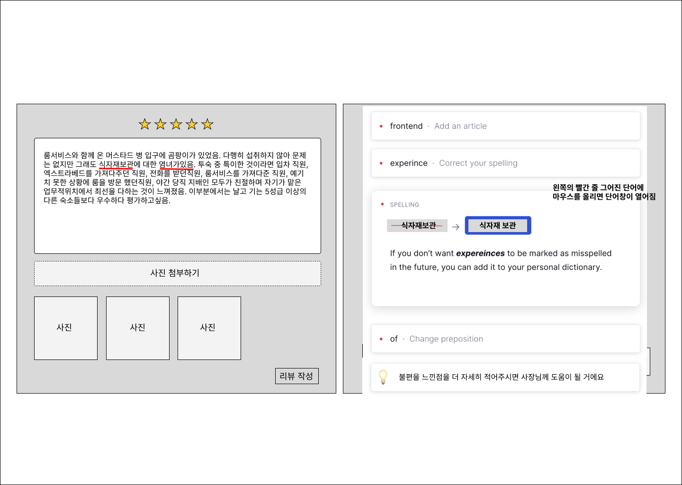Click the arrow between spelling correction words
Screen dimensions: 682x485
pyautogui.click(x=456, y=226)
